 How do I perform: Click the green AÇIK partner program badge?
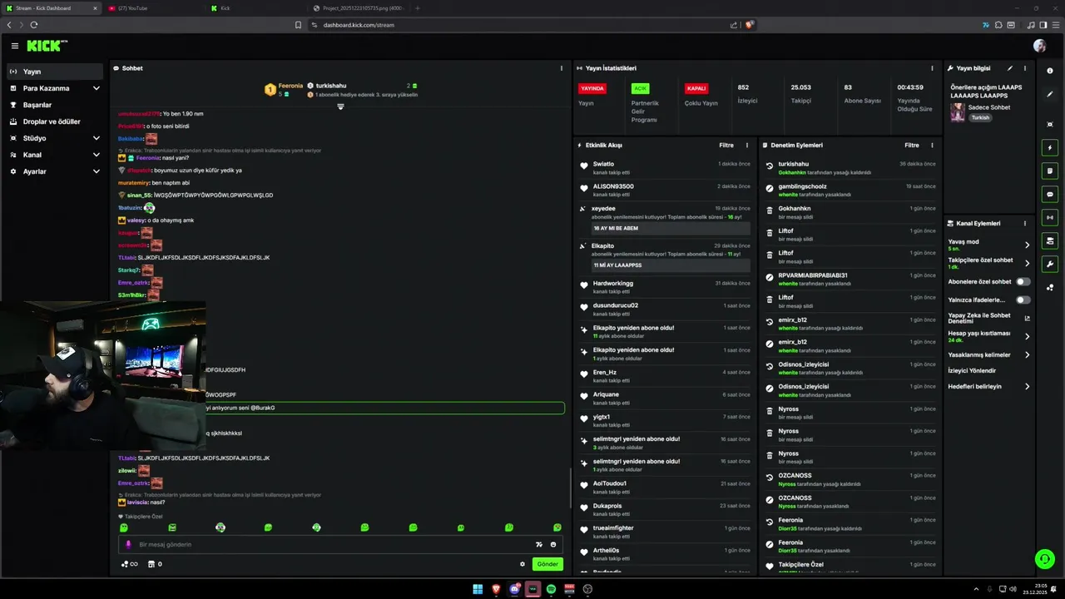[640, 88]
